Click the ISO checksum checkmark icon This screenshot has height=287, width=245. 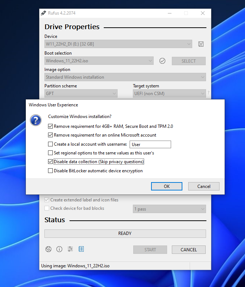tap(162, 61)
